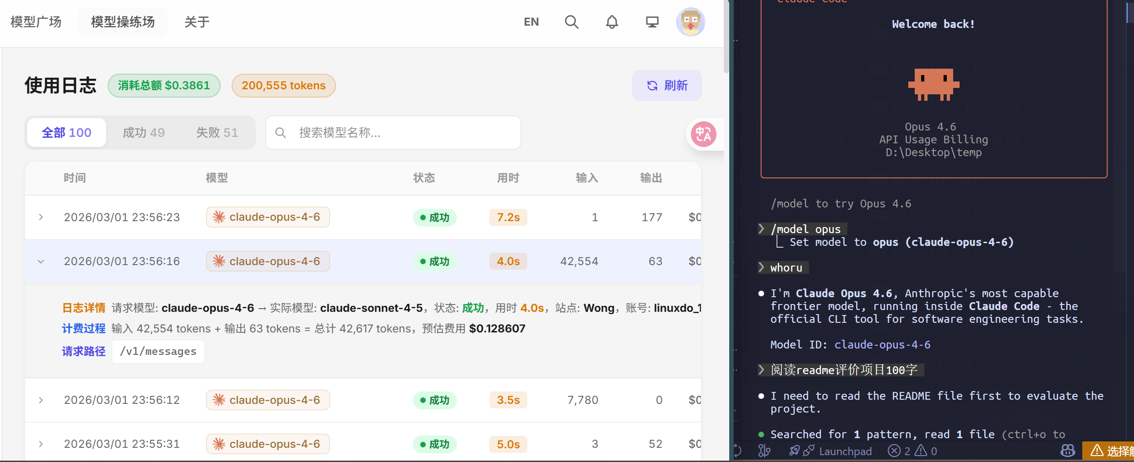Click the 用时 column header
The height and width of the screenshot is (462, 1134).
[508, 178]
